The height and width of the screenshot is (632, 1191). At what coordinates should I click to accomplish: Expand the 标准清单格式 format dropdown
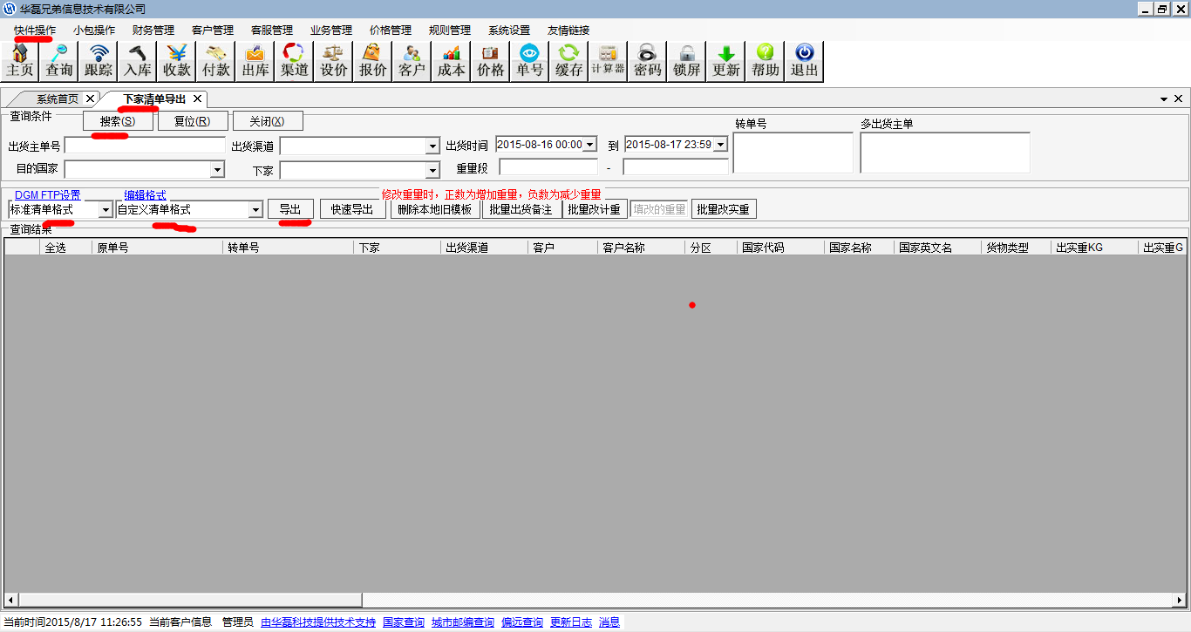click(x=105, y=209)
